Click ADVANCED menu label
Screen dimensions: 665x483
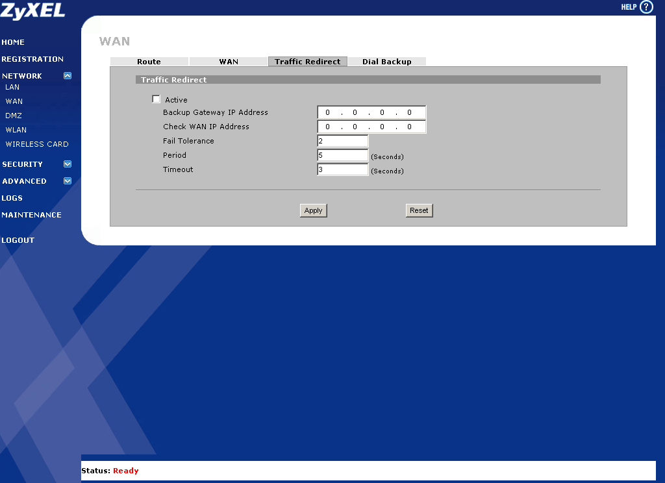click(24, 181)
